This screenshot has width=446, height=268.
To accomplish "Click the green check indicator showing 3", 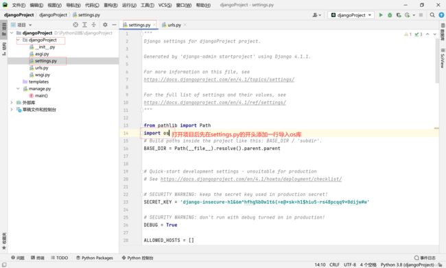I will [x=419, y=34].
